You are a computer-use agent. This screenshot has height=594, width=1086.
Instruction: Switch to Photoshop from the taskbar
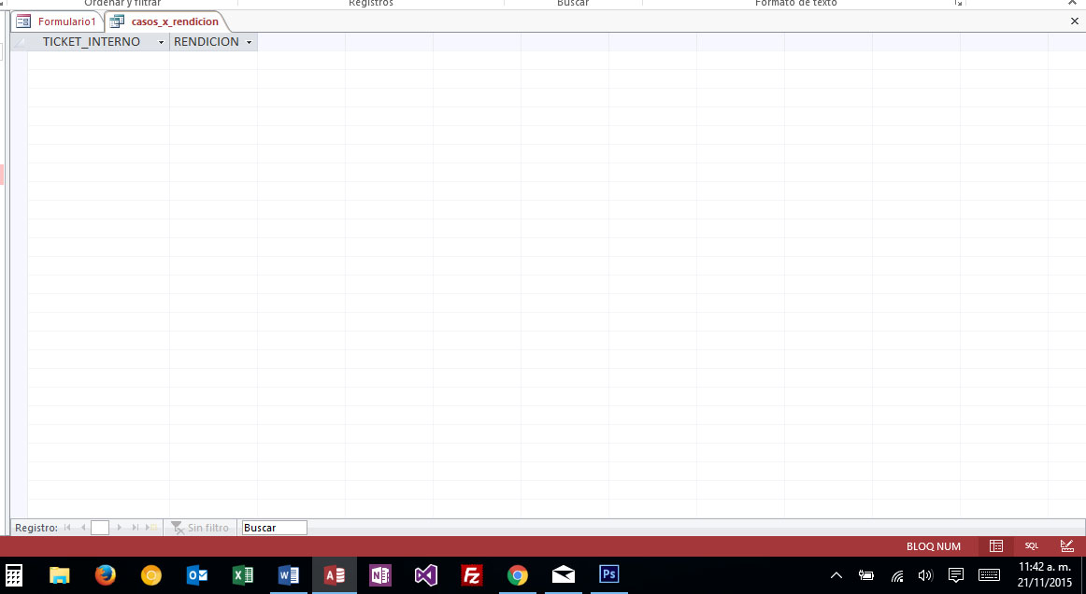[608, 575]
